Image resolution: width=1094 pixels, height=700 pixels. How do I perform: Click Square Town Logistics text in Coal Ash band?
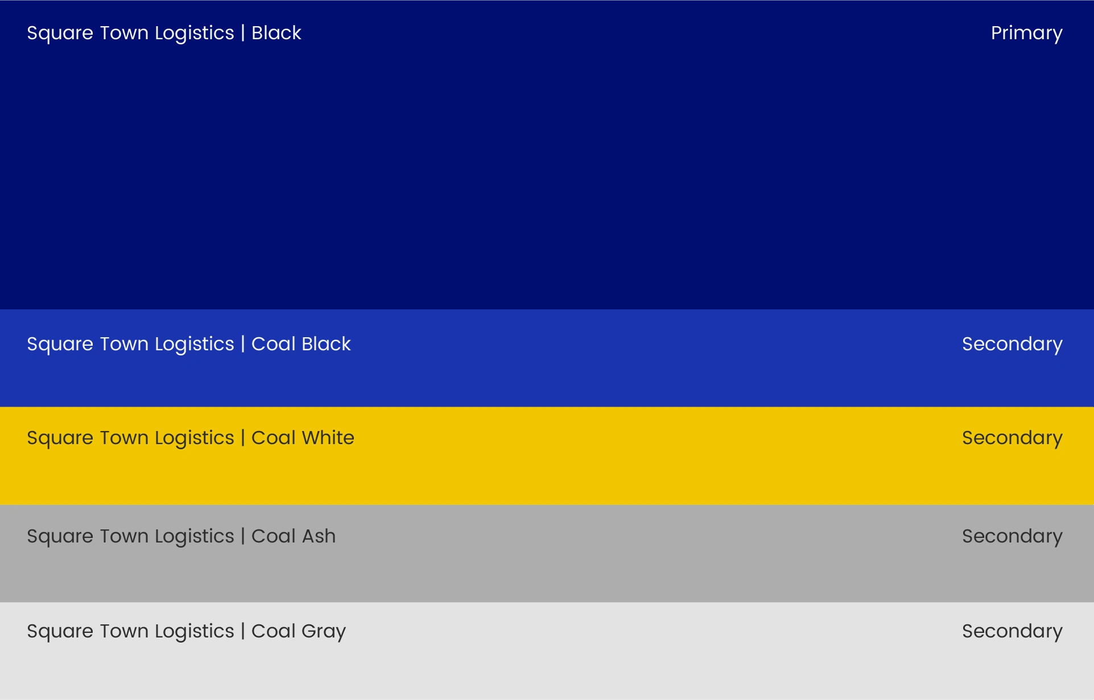coord(130,536)
